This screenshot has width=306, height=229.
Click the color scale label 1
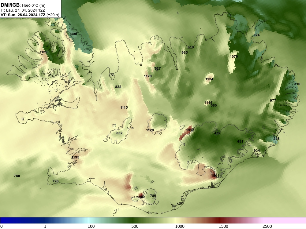[45, 226]
